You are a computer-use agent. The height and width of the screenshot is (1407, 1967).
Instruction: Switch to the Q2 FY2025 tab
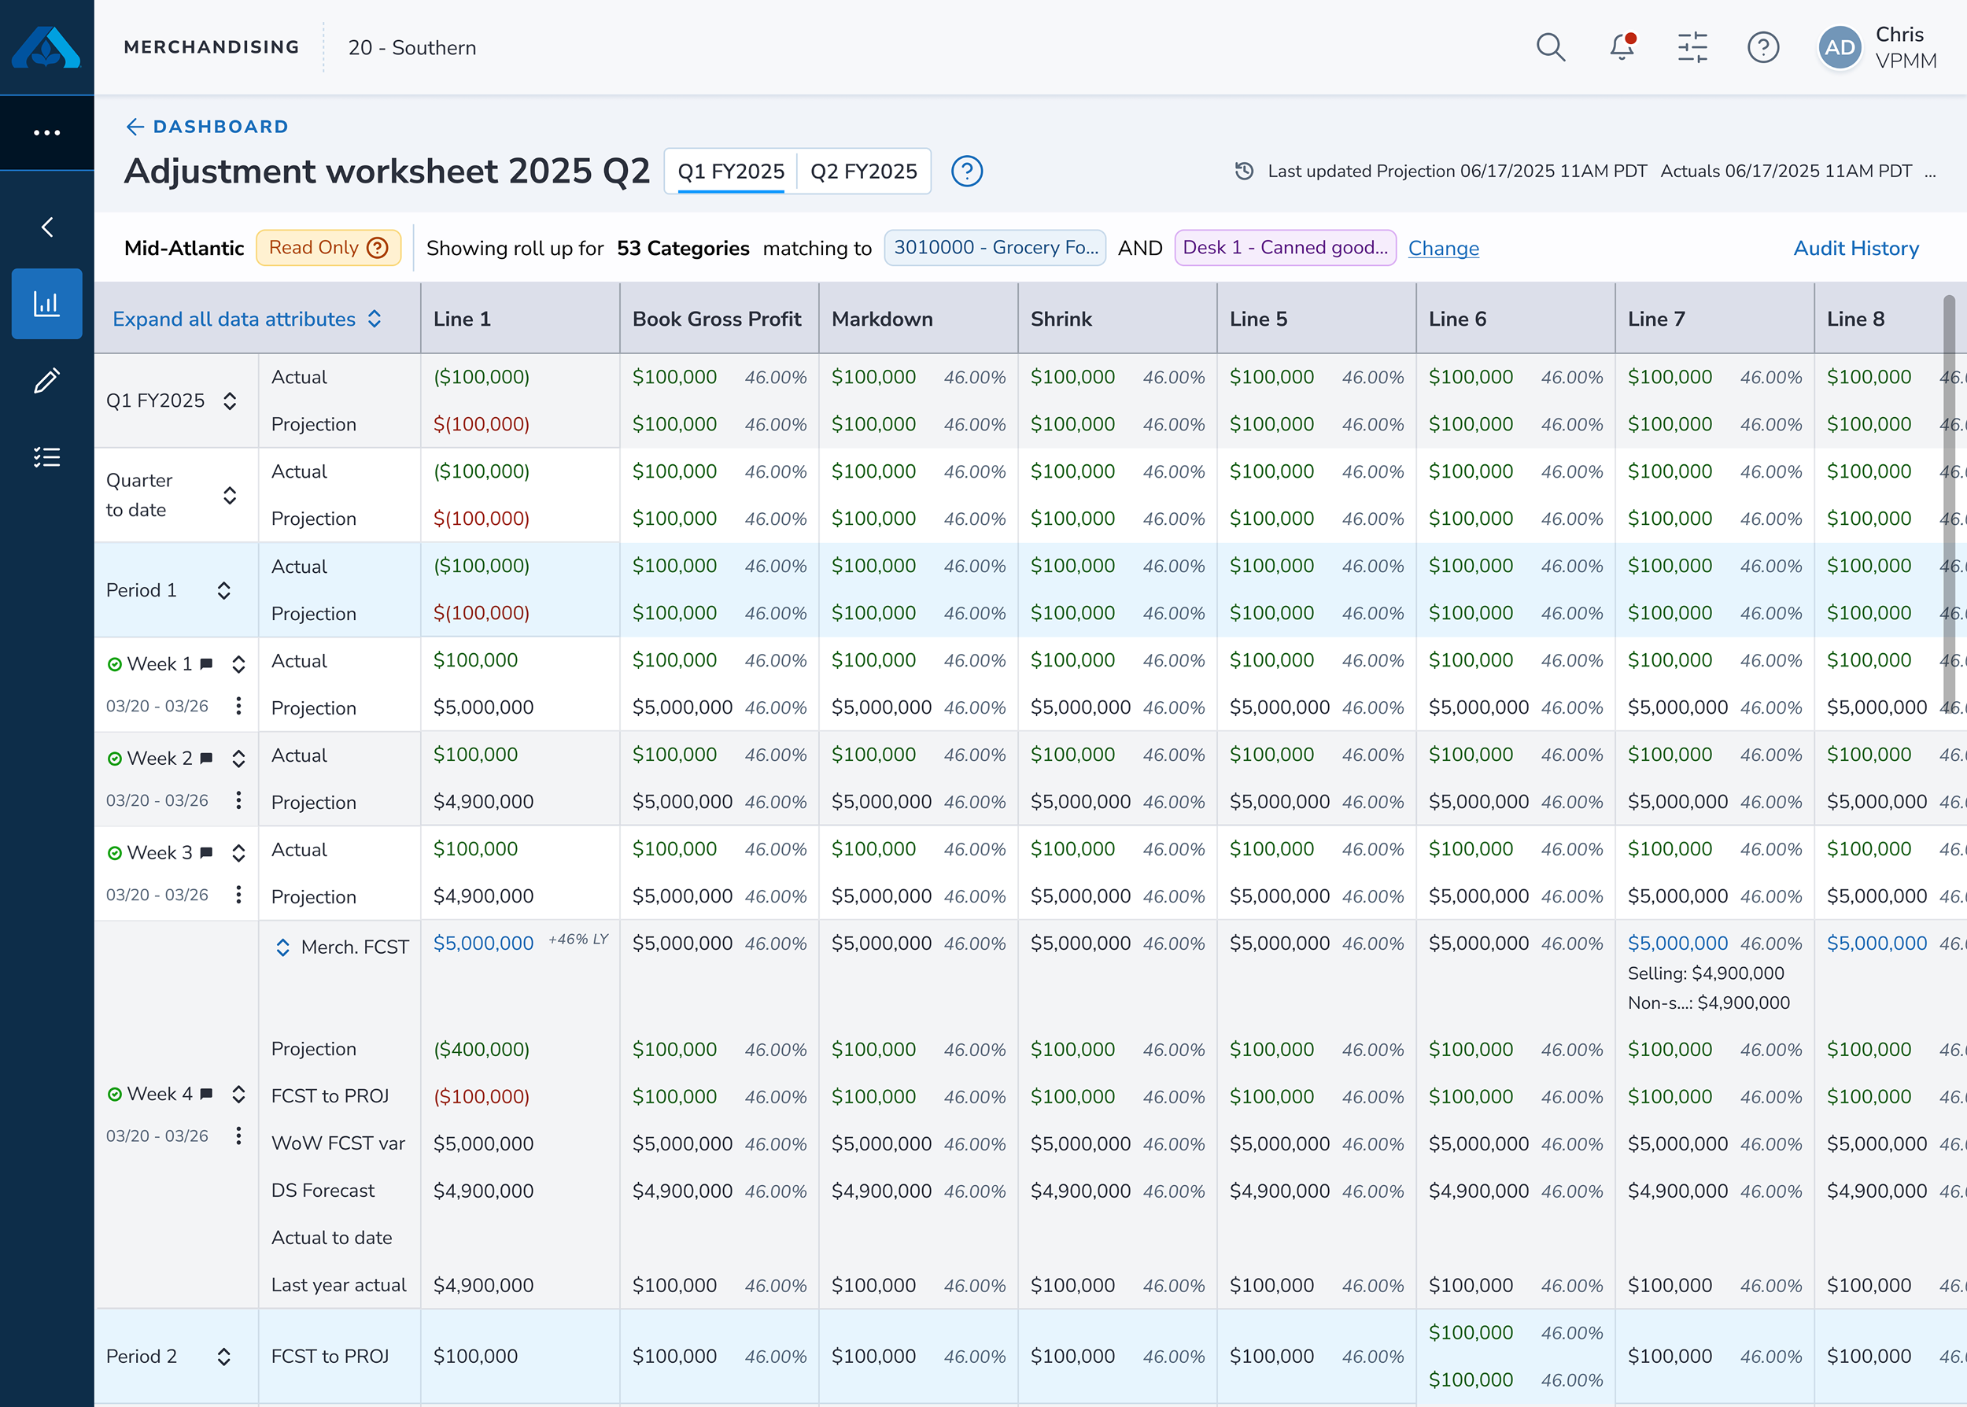tap(862, 172)
